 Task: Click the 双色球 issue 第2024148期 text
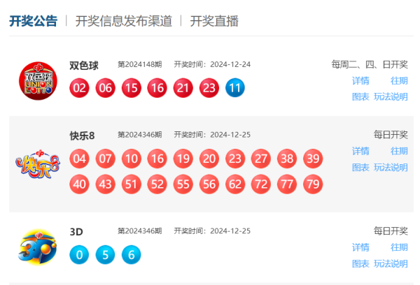tap(140, 64)
